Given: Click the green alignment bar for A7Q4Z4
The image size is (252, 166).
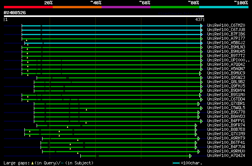Looking at the screenshot, I should point(135,156).
